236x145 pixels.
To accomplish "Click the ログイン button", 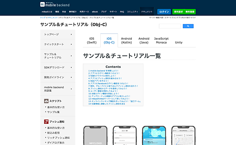I will coord(164,12).
